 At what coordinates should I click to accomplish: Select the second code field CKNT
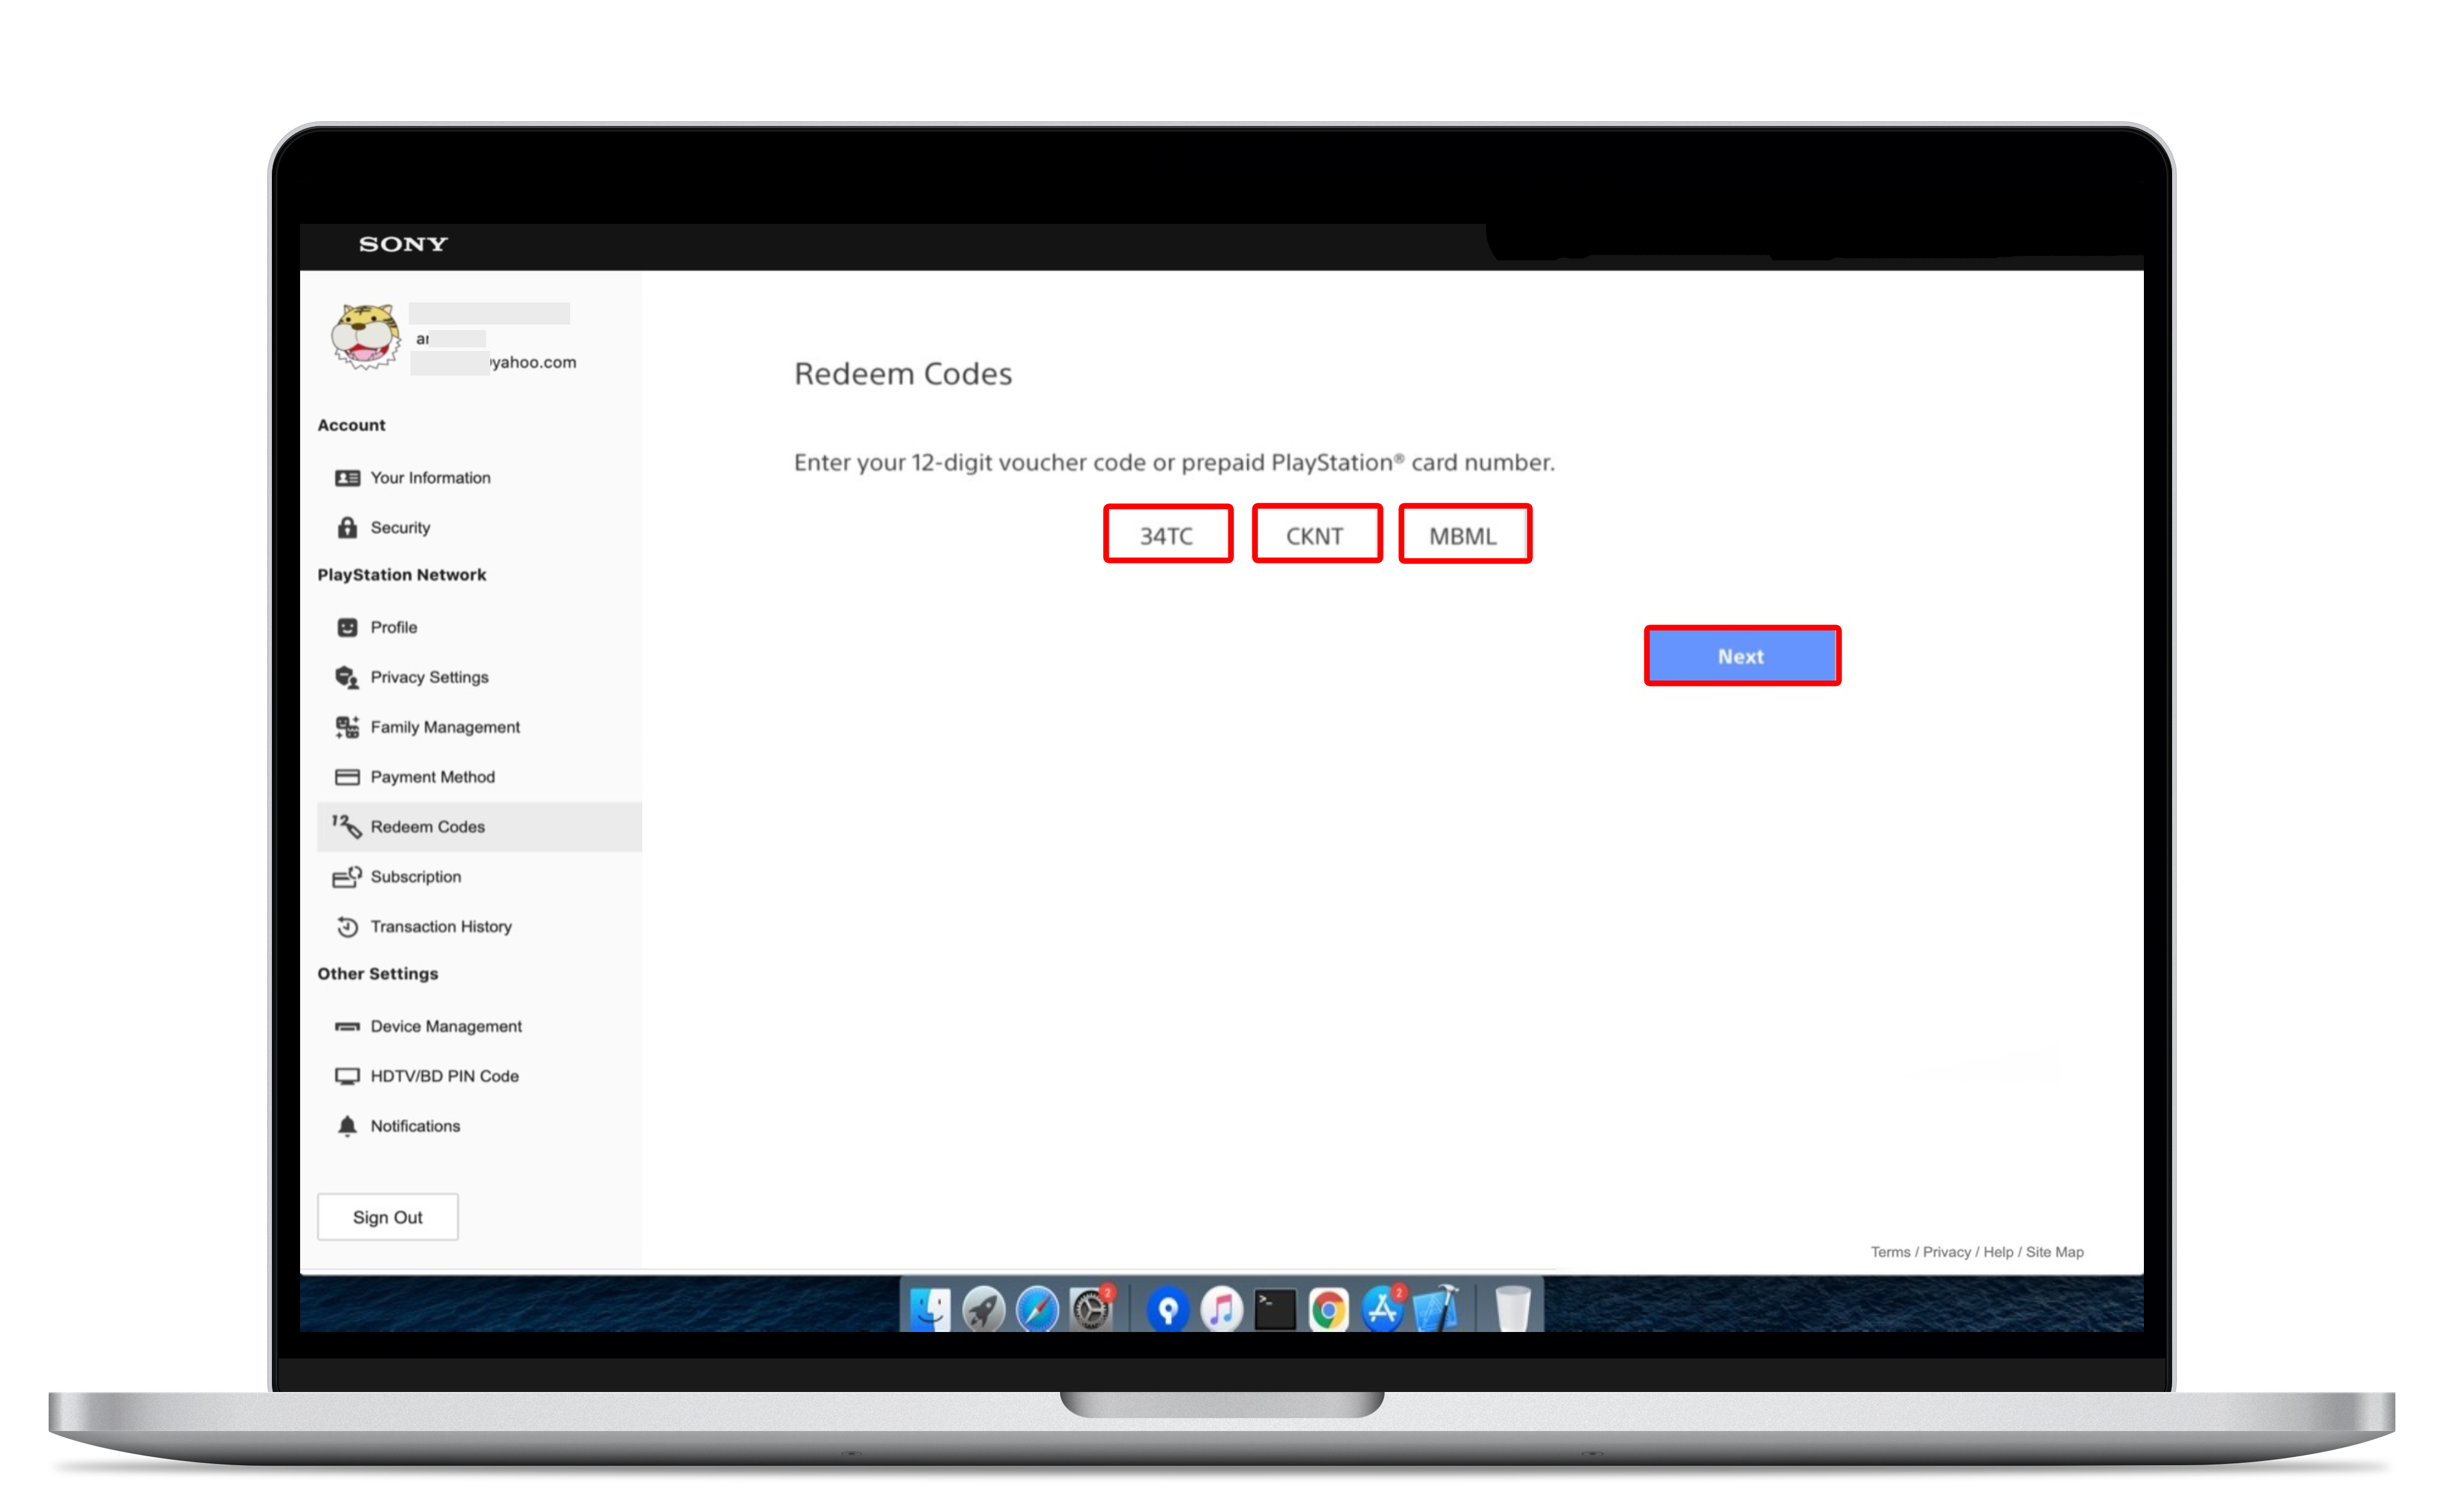[x=1314, y=533]
